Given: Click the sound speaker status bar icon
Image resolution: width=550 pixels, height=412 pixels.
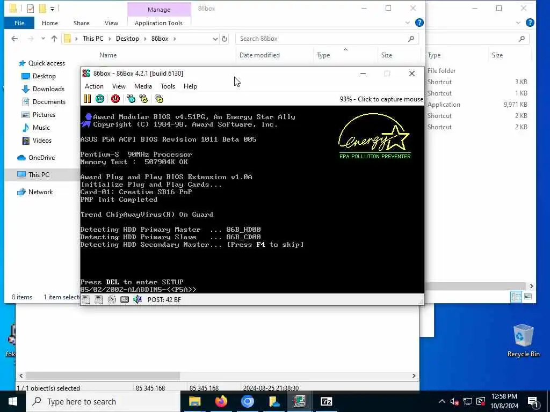Looking at the screenshot, I should click(137, 299).
